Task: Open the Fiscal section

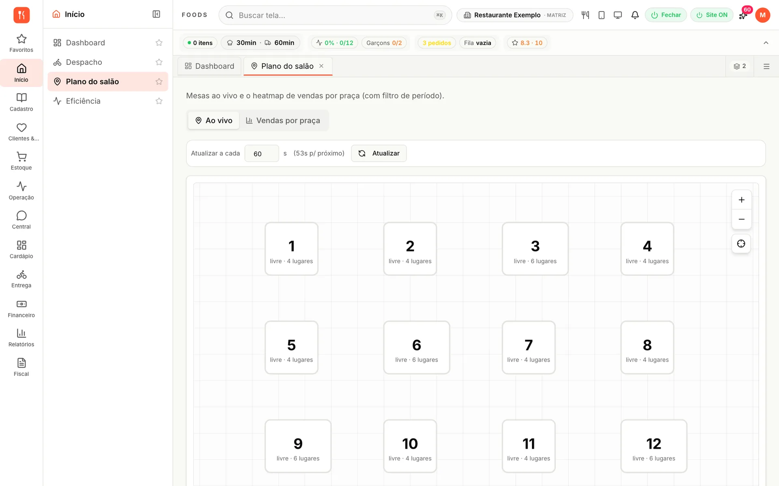Action: tap(21, 367)
